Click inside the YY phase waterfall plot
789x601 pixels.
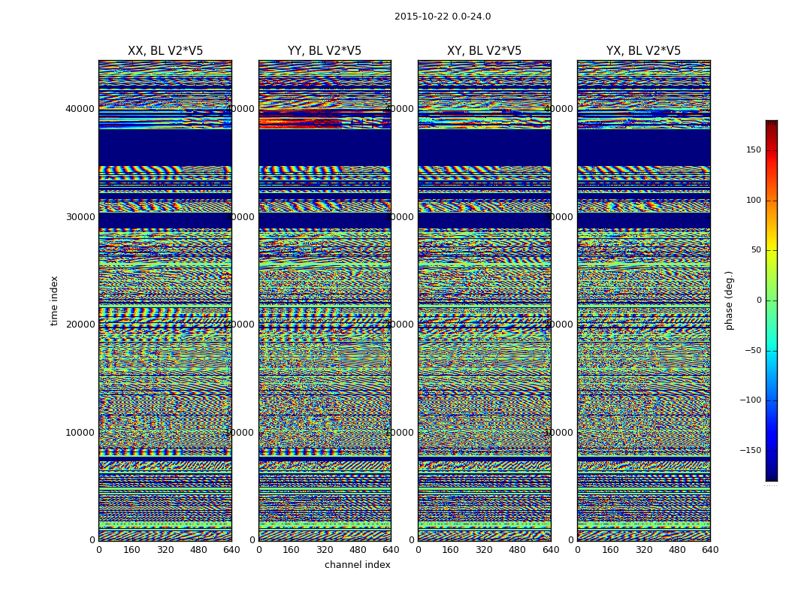(325, 300)
